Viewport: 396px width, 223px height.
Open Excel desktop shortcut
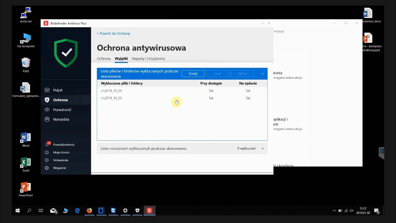(26, 164)
